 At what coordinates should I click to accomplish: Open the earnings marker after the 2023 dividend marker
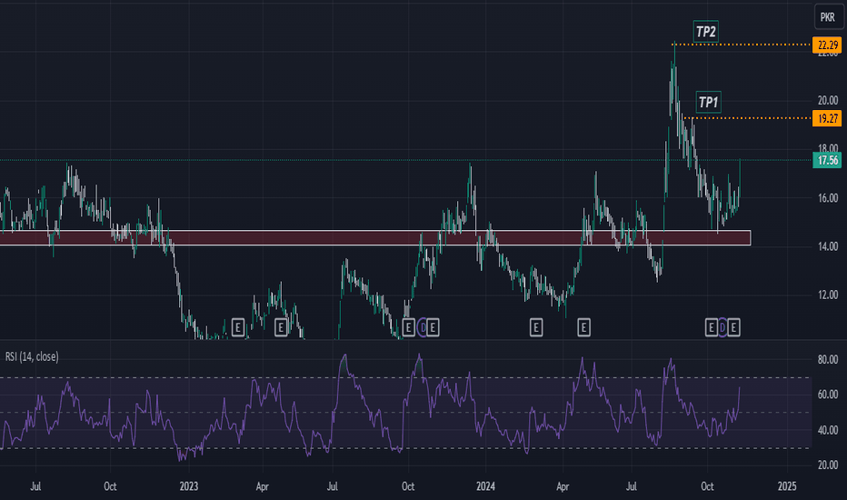tap(433, 327)
